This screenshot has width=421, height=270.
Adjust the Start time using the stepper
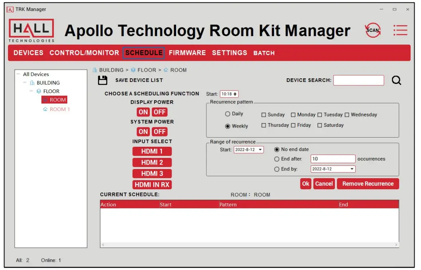(235, 94)
